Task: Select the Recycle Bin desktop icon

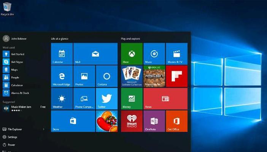Action: [7, 8]
